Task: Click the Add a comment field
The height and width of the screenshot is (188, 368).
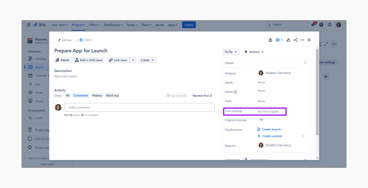Action: (139, 107)
